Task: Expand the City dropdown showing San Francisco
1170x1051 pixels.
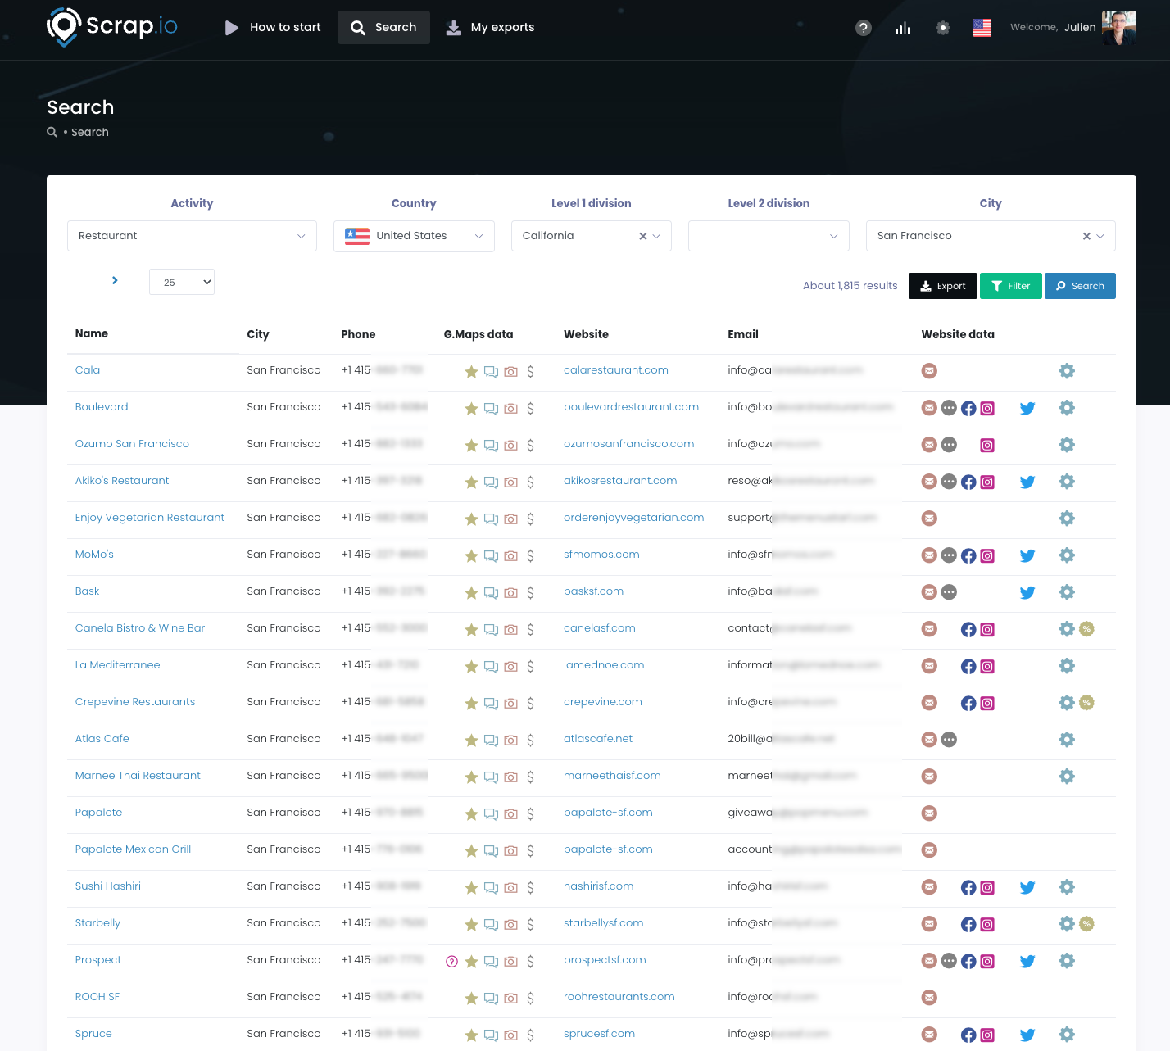Action: point(1100,236)
